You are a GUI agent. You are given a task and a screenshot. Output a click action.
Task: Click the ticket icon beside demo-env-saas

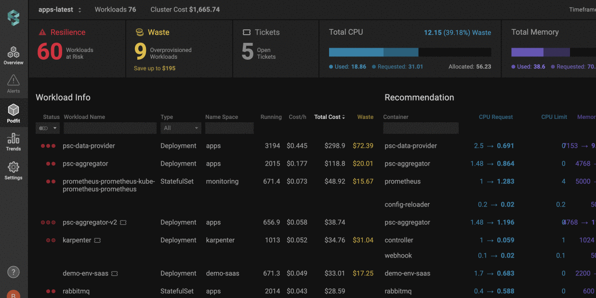(x=115, y=273)
